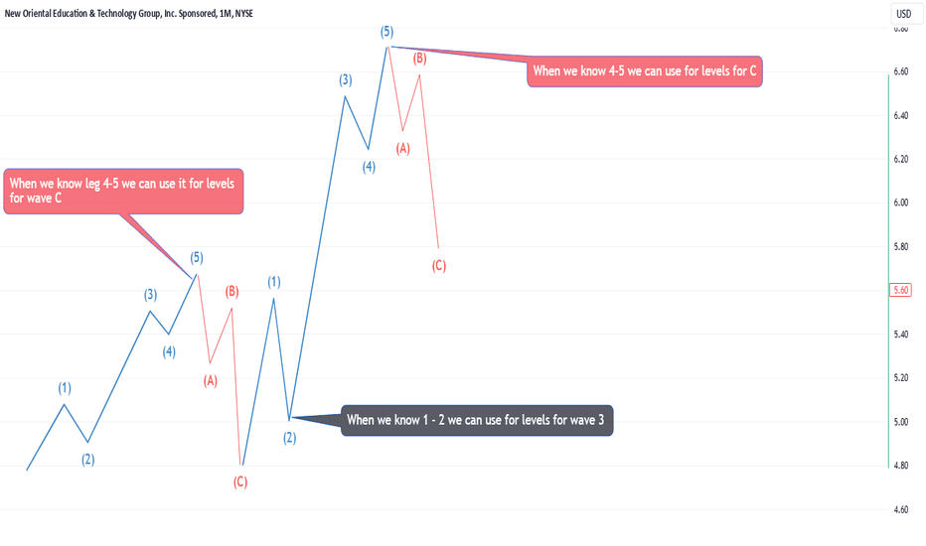Select the lowest red (C) label near 4.80
The height and width of the screenshot is (546, 926).
pyautogui.click(x=239, y=482)
